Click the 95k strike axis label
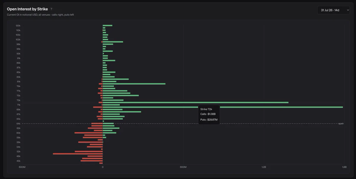 (x=18, y=49)
